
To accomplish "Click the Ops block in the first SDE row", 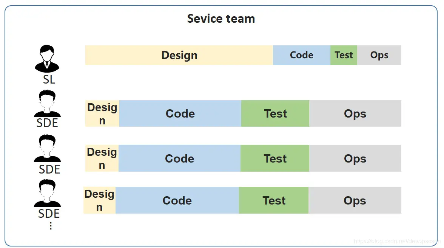I will (x=355, y=113).
